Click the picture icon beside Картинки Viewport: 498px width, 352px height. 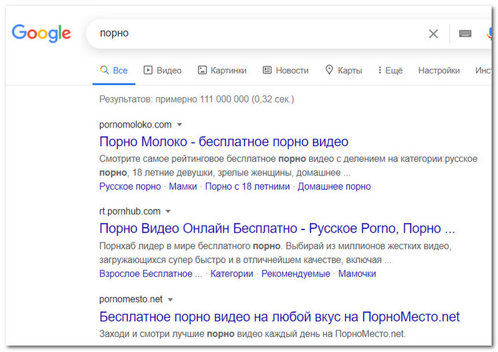(202, 70)
